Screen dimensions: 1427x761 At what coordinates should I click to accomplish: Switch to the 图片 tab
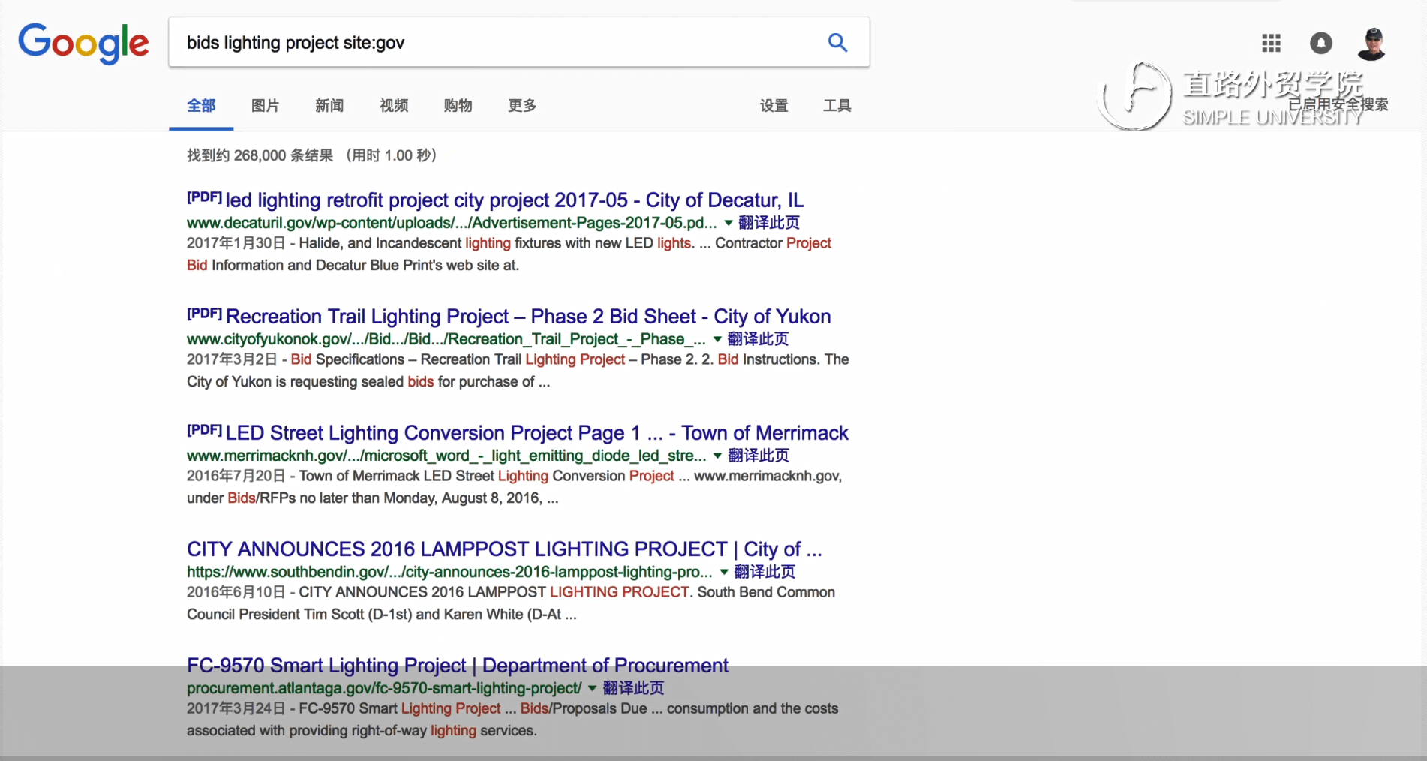click(x=265, y=106)
